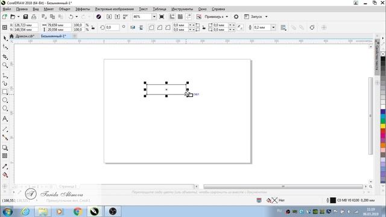Screen dimensions: 386x217
Task: Click the X position input field
Action: coord(25,25)
